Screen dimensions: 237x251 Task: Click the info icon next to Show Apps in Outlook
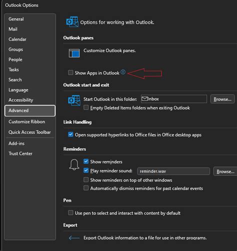point(123,72)
